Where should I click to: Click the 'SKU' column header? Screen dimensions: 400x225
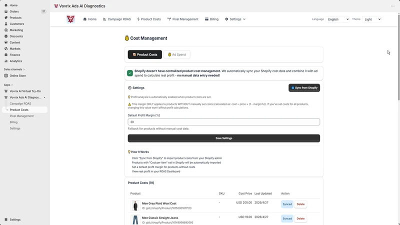[x=221, y=193]
